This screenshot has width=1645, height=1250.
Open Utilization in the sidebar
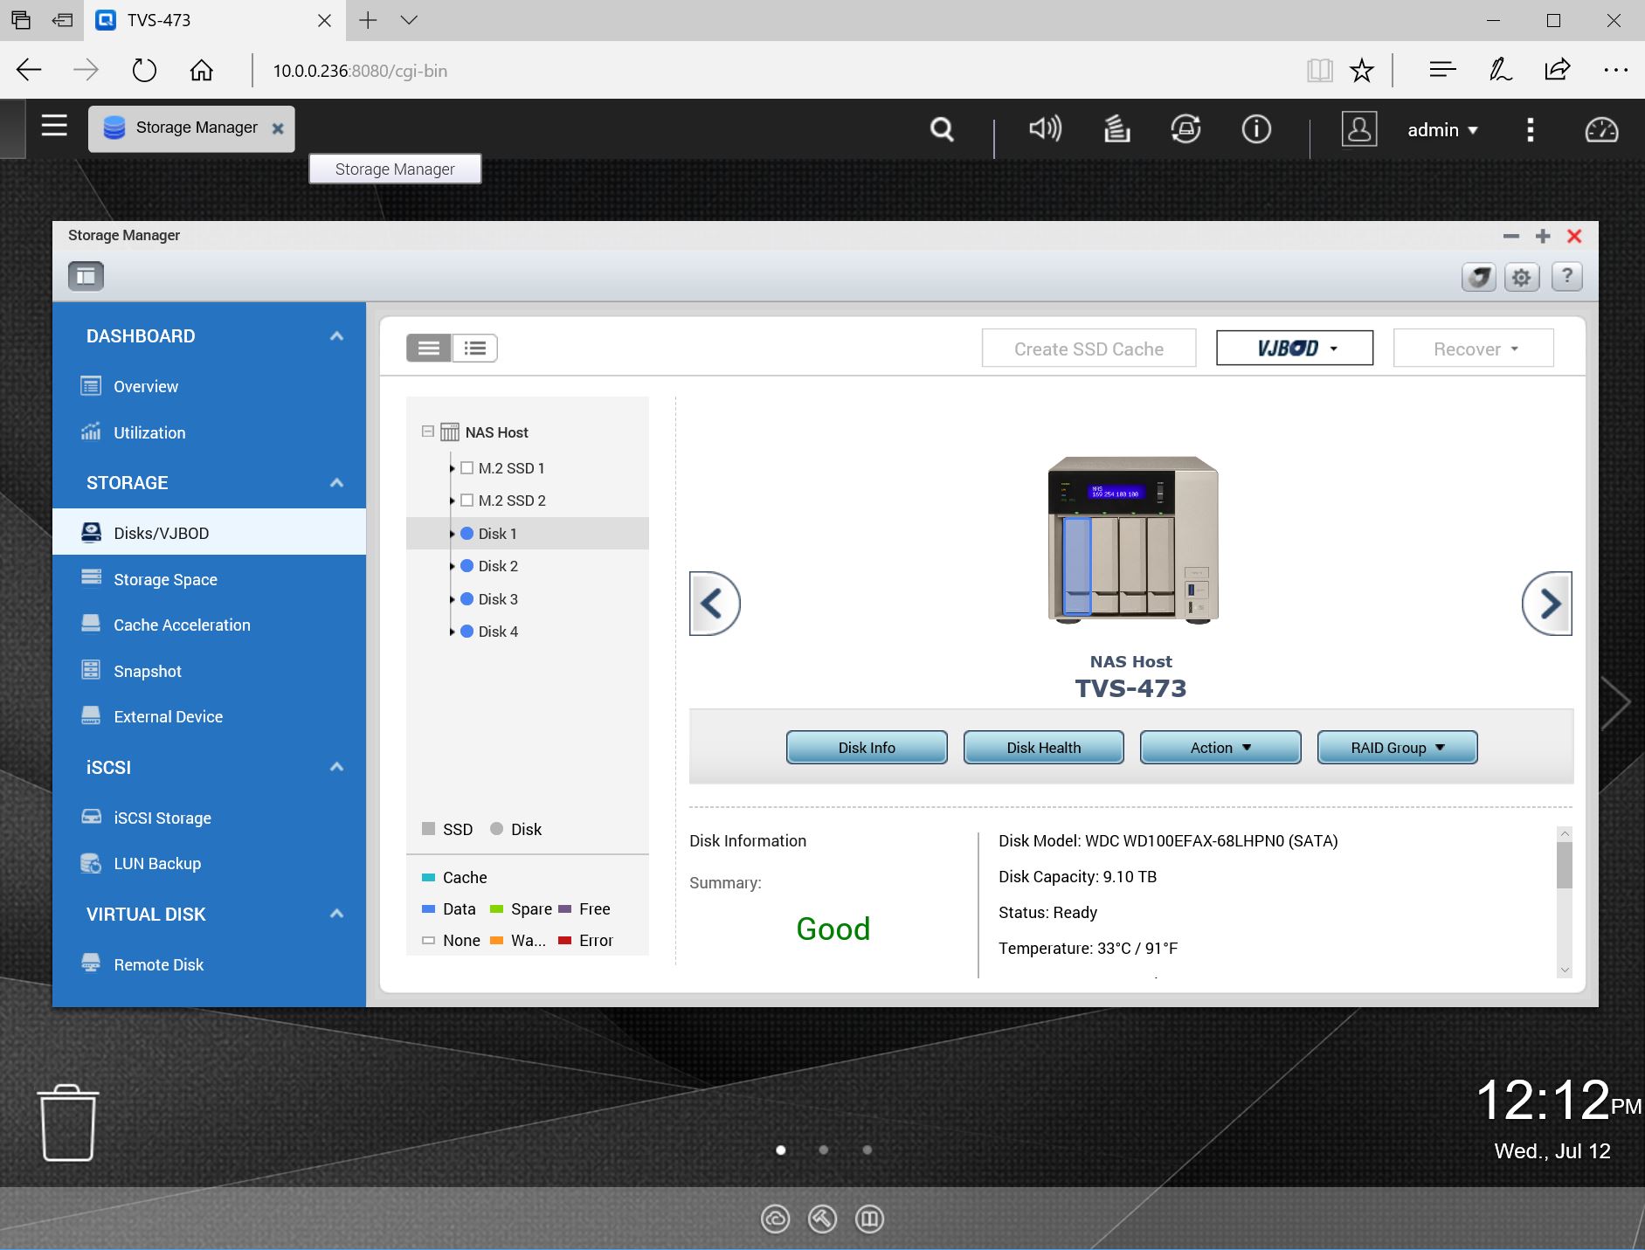pyautogui.click(x=149, y=432)
